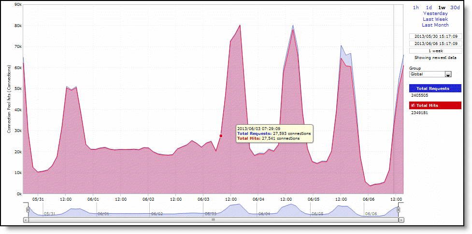The height and width of the screenshot is (234, 472).
Task: Select the 1h time range
Action: click(416, 7)
